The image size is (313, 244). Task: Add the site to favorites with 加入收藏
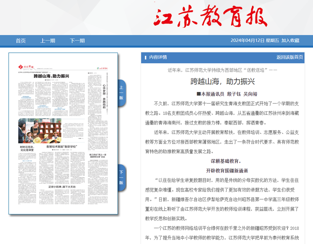(290, 41)
